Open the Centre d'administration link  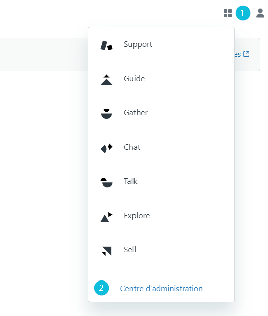tap(161, 289)
